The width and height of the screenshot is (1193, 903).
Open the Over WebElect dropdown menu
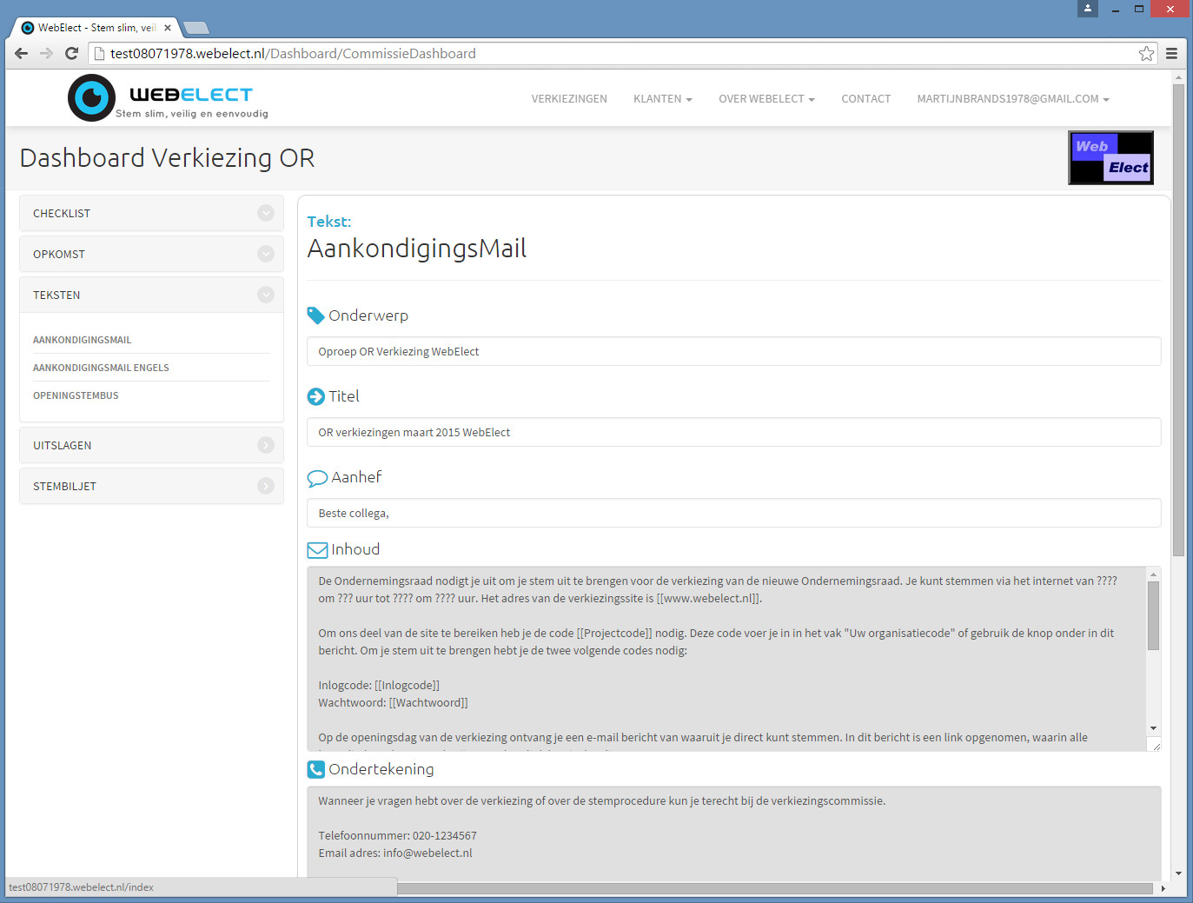[x=766, y=99]
